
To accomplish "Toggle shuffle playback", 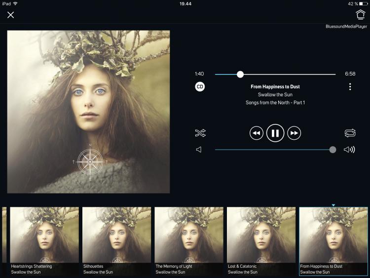I will point(200,133).
